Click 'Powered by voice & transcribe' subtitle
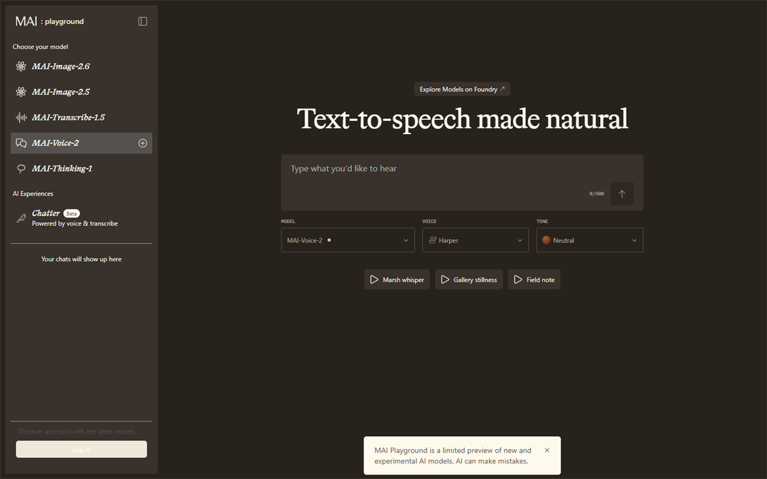The height and width of the screenshot is (479, 767). (x=75, y=224)
